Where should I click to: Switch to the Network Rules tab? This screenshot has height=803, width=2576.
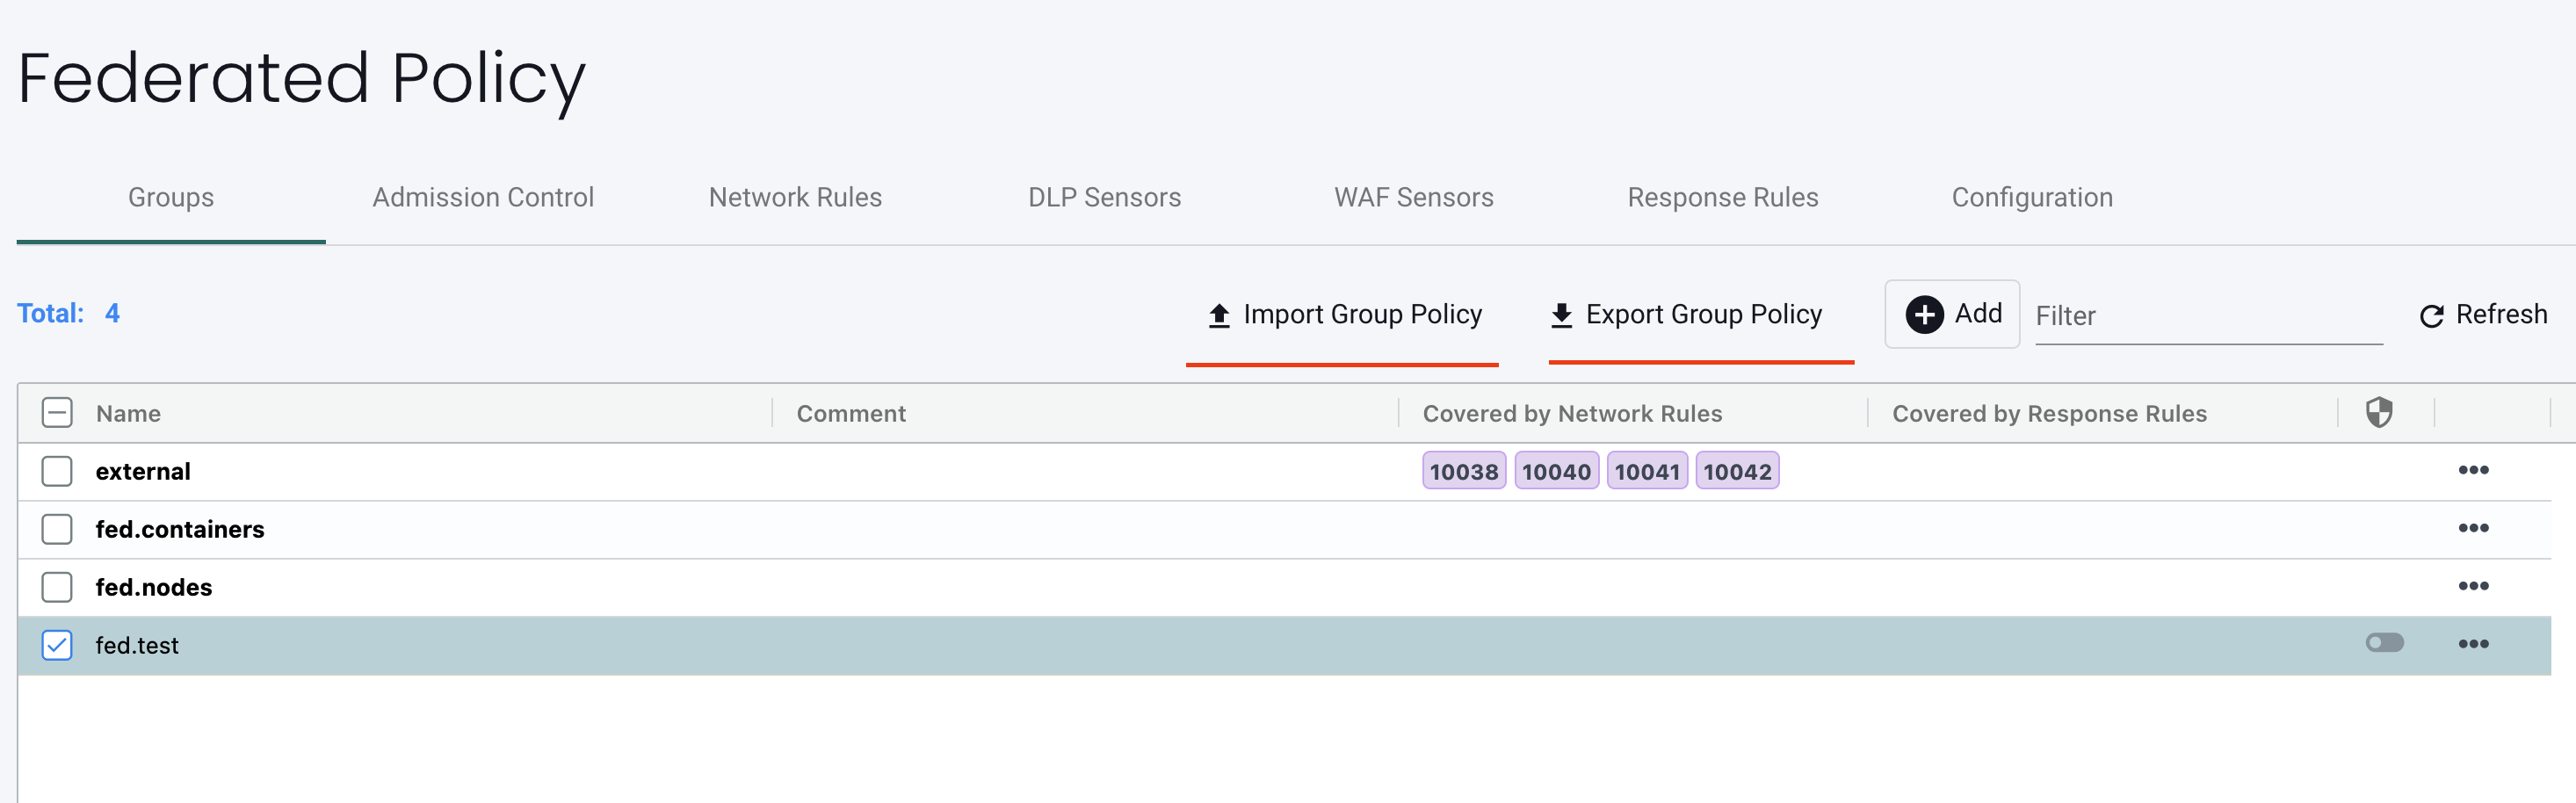pyautogui.click(x=795, y=197)
